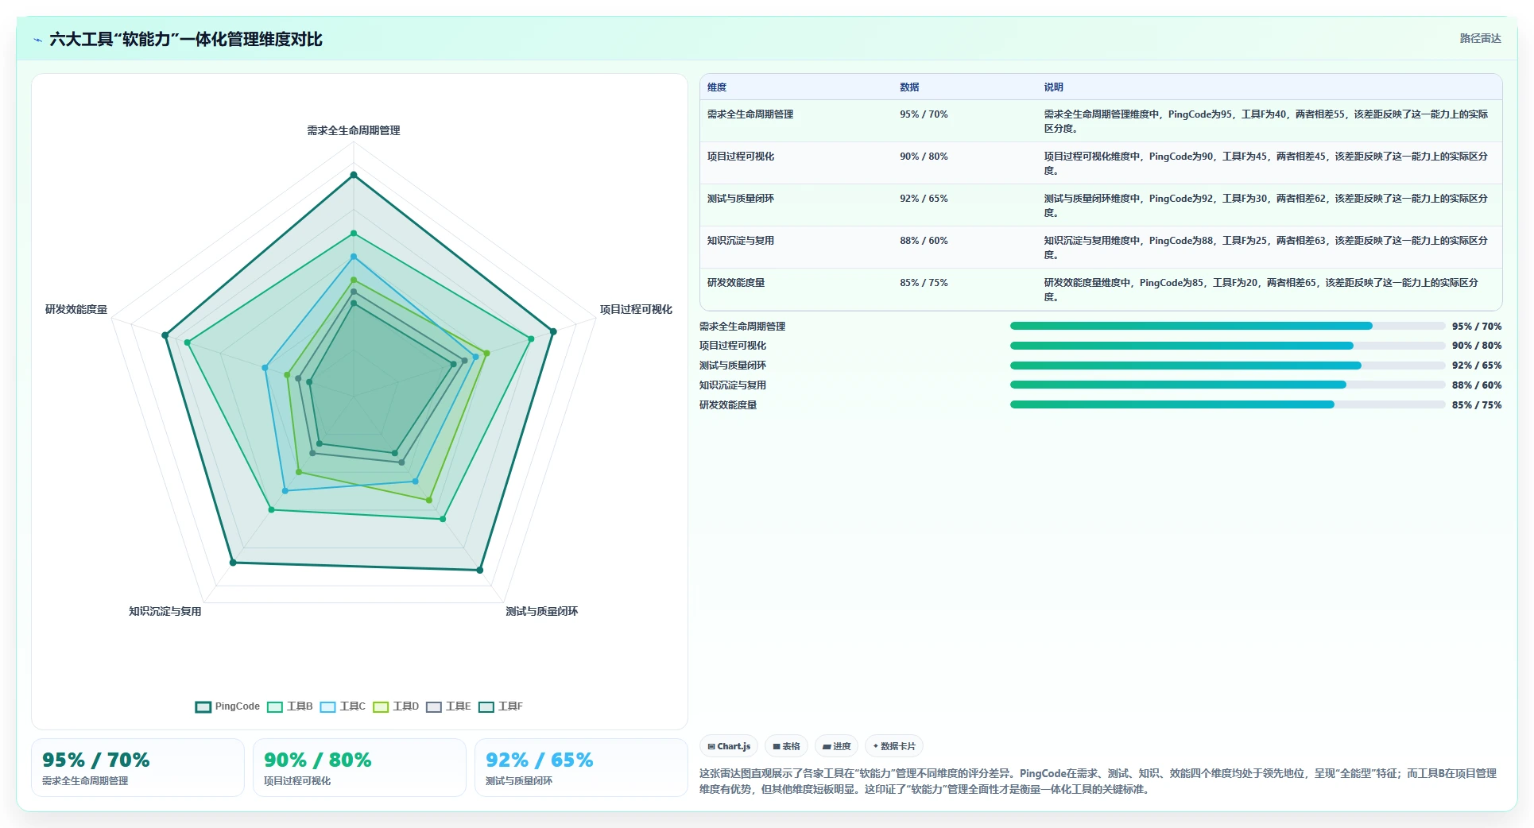The height and width of the screenshot is (828, 1534).
Task: Click the 进度 tag chip
Action: pyautogui.click(x=836, y=746)
